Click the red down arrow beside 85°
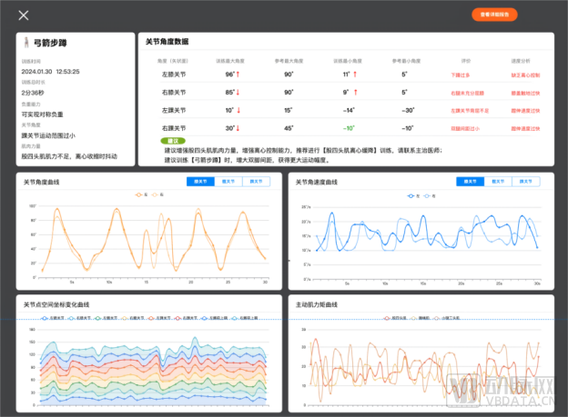The height and width of the screenshot is (417, 568). [x=238, y=92]
